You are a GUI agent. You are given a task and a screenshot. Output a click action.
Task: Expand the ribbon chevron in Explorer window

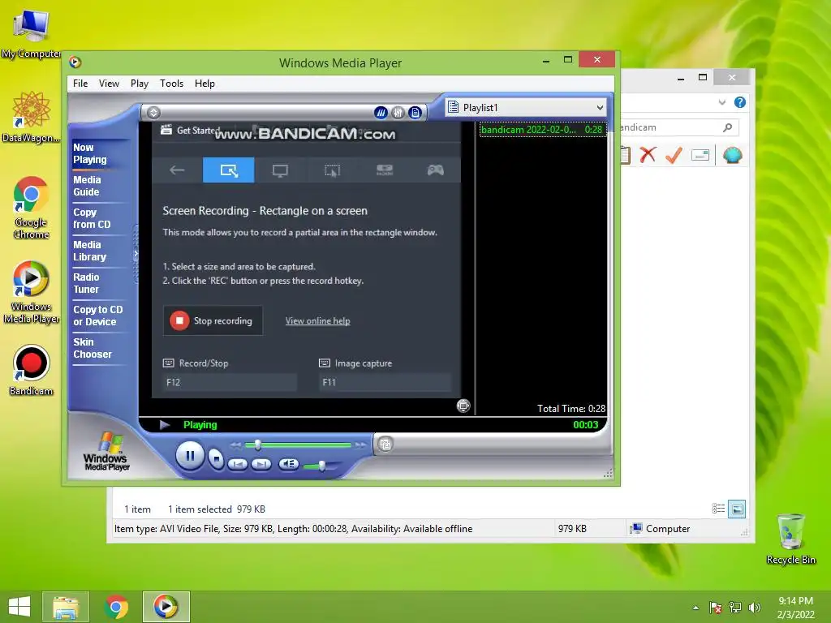[x=721, y=102]
